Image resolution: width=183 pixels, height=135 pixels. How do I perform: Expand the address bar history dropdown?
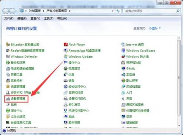tap(113, 11)
